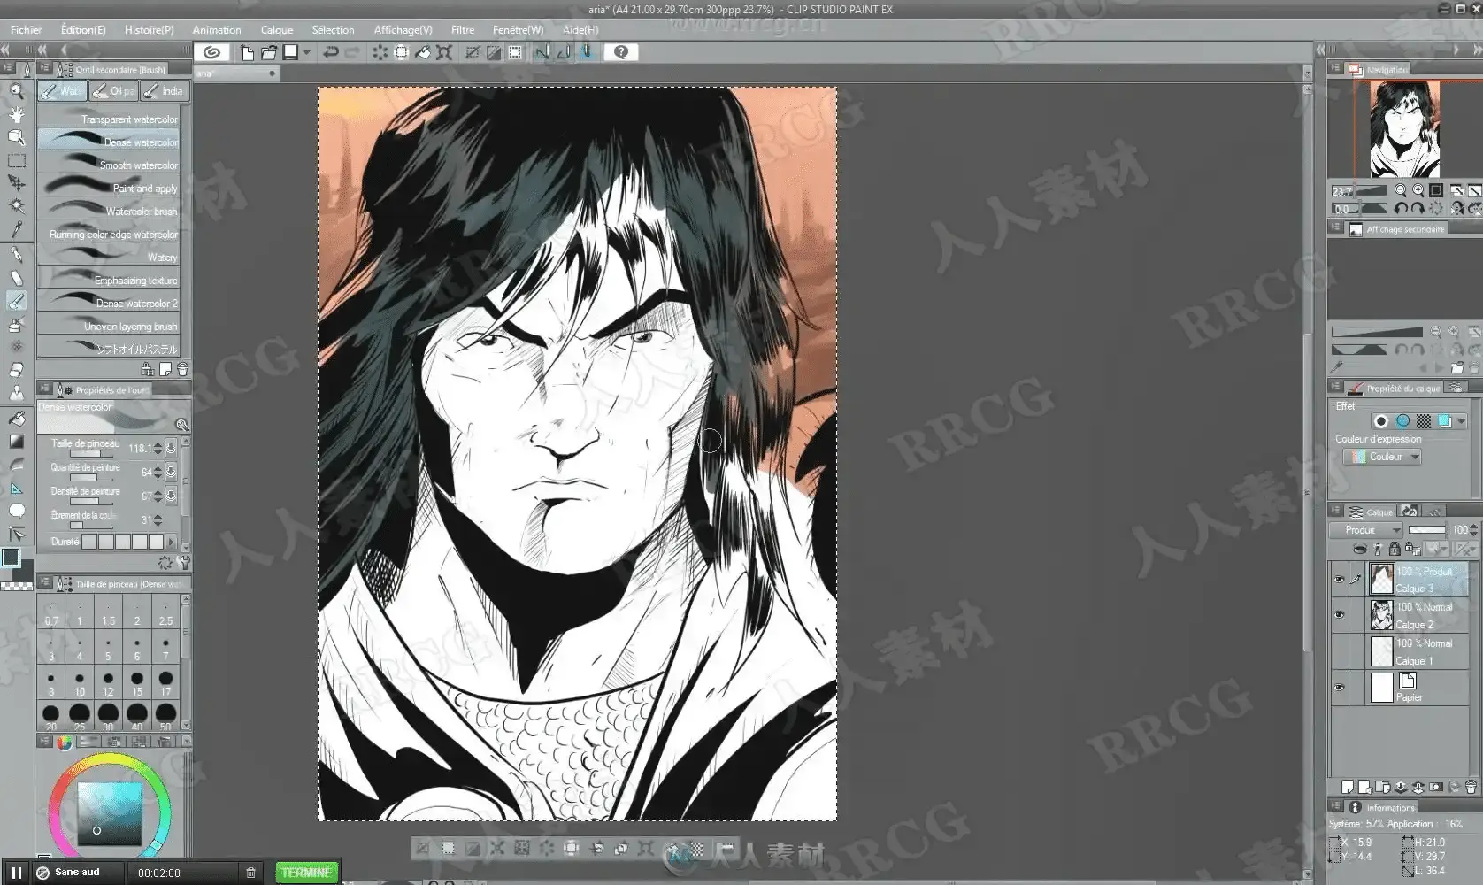Screen dimensions: 1483x885
Task: Open the Filtre menu
Action: point(462,29)
